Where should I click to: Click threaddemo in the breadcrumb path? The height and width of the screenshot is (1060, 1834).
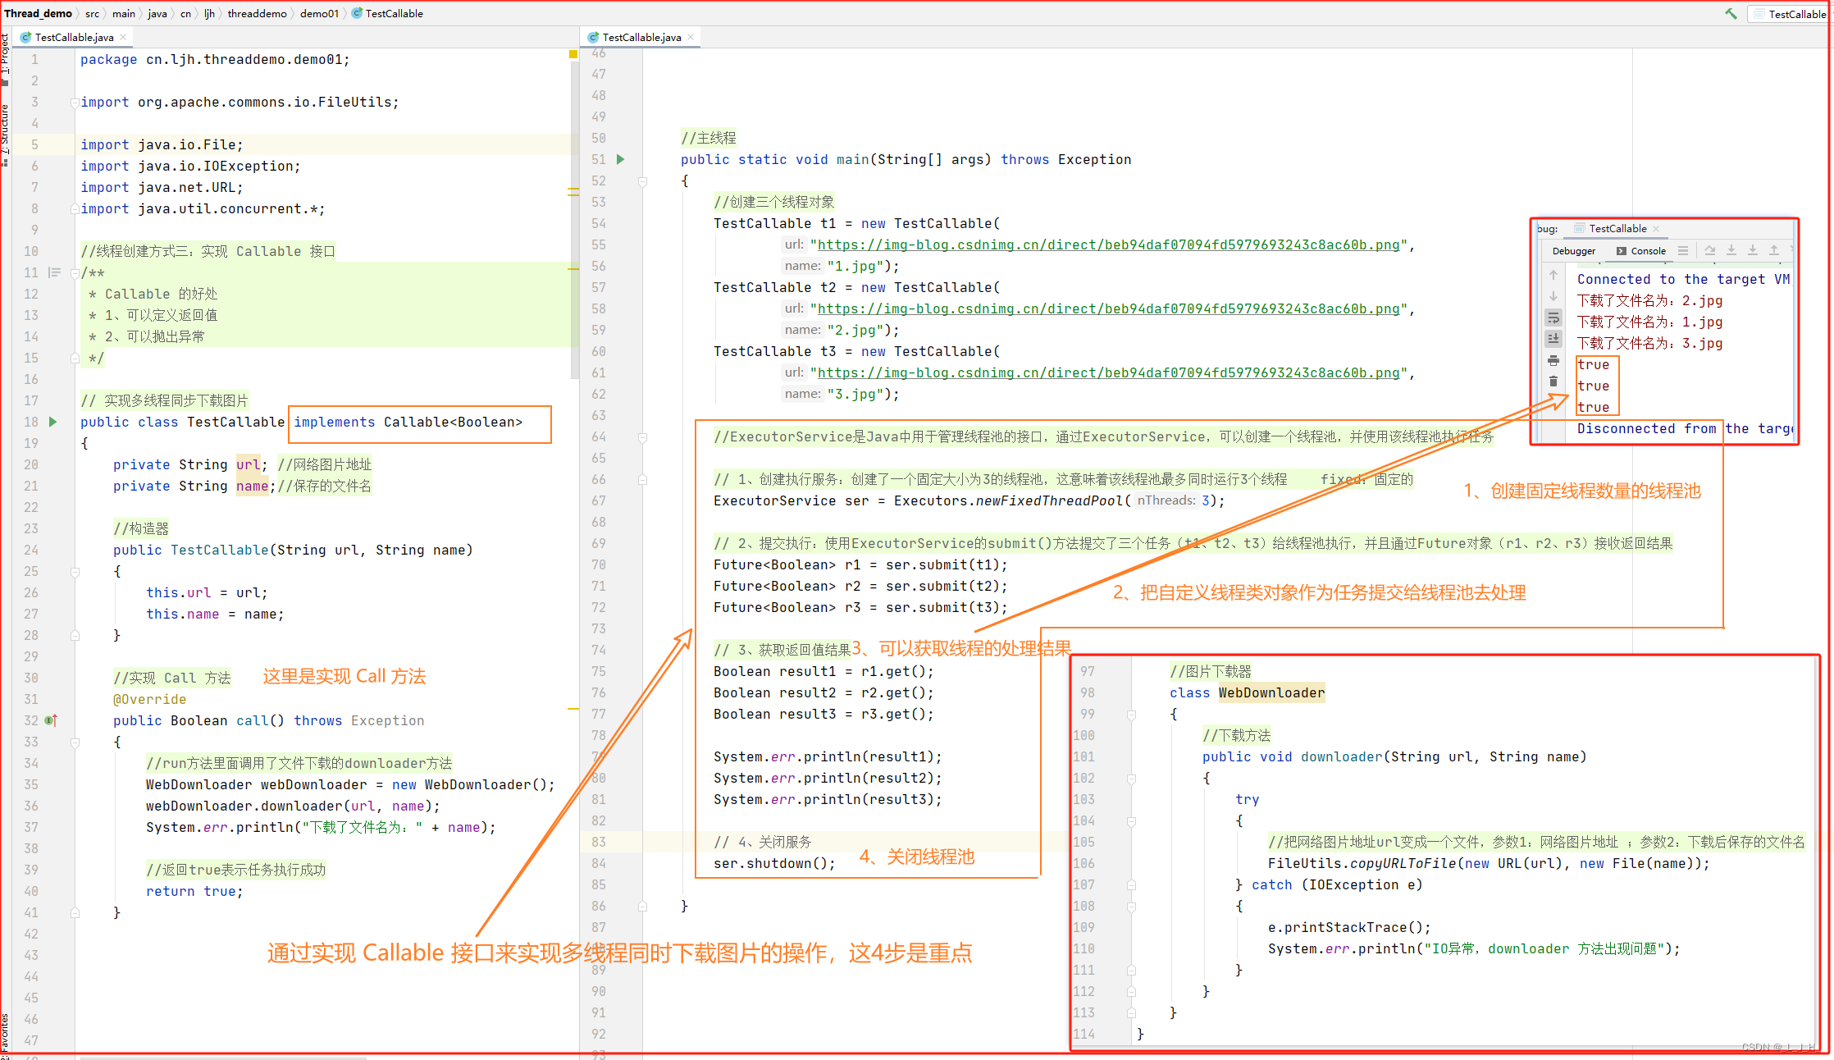point(257,13)
